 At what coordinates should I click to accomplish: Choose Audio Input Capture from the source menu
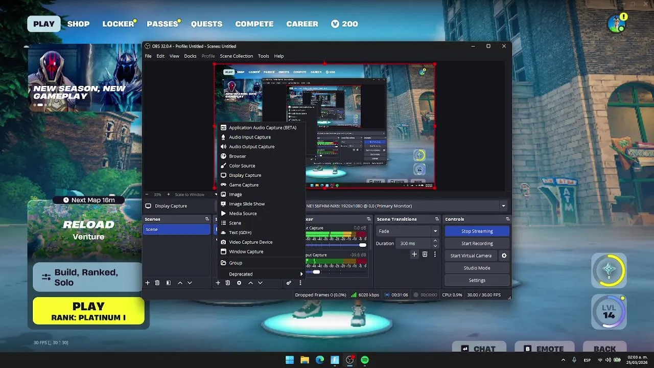click(x=249, y=137)
